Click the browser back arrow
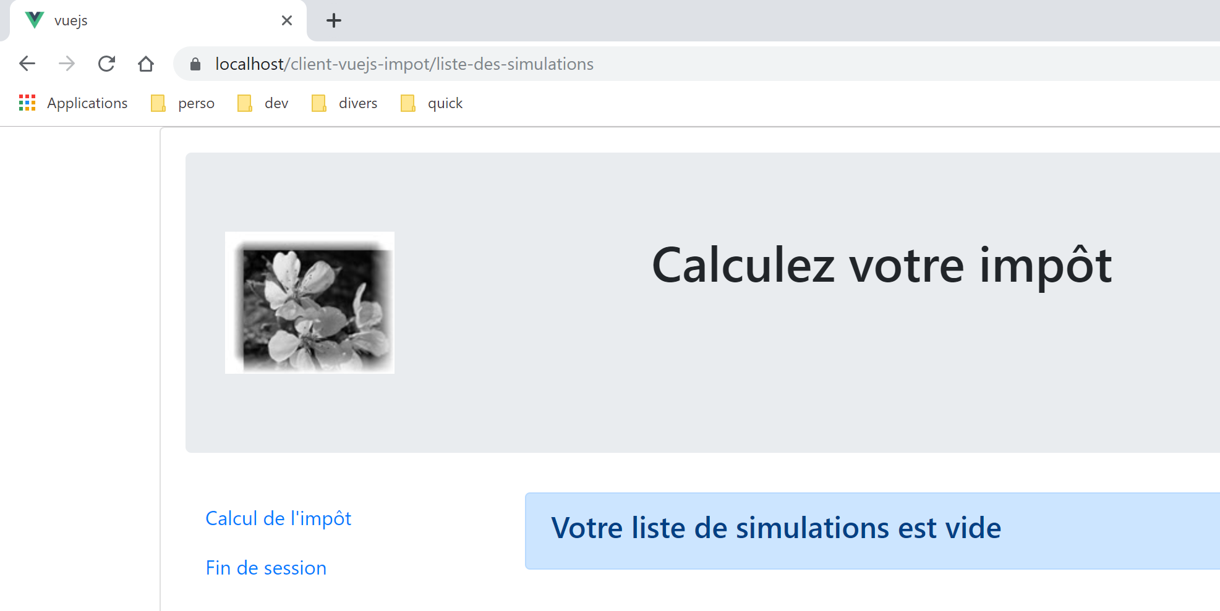This screenshot has width=1220, height=611. pyautogui.click(x=27, y=64)
